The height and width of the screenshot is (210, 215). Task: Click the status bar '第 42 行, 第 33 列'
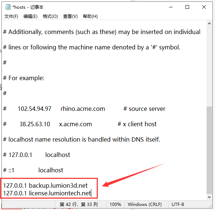(79, 205)
